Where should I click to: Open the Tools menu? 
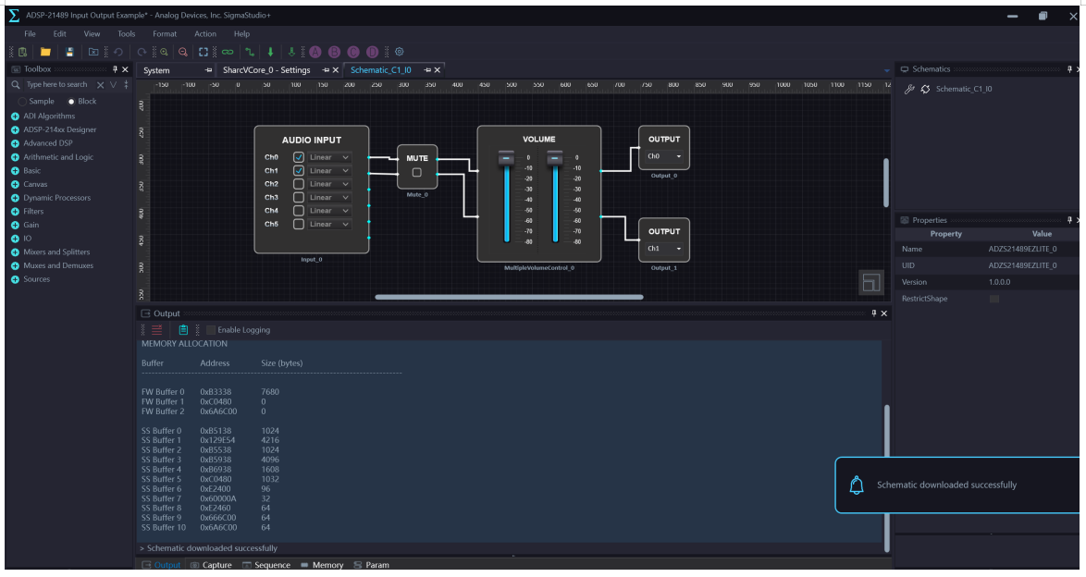coord(127,33)
